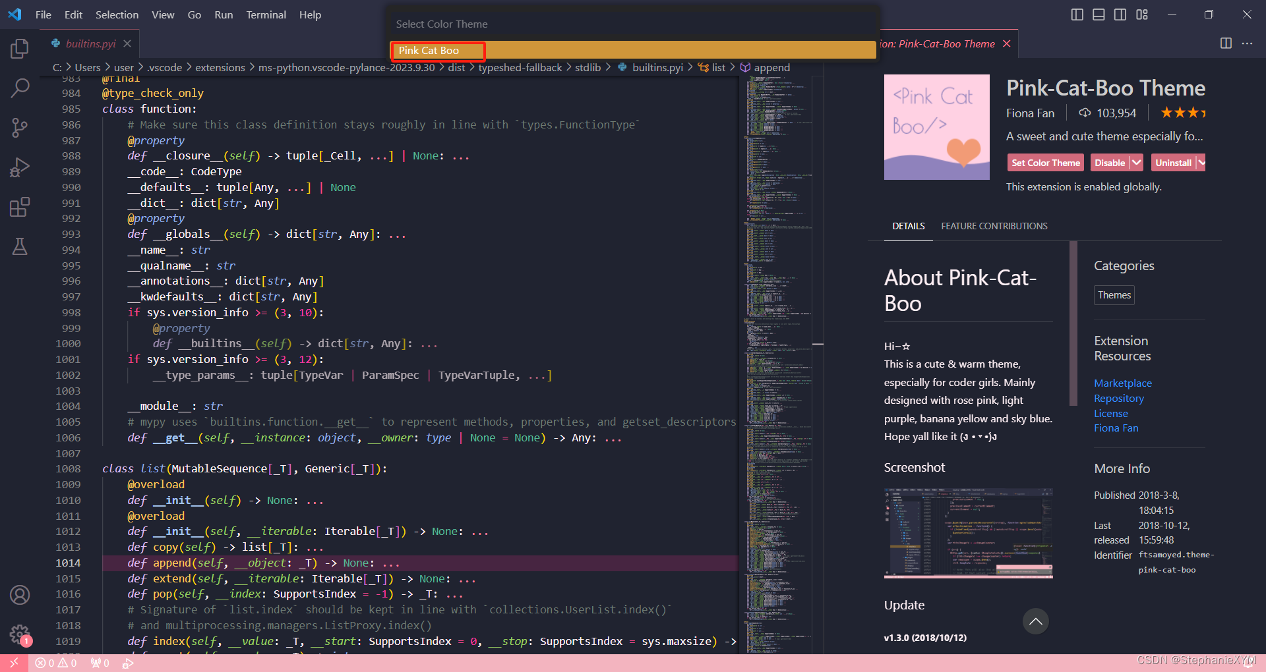Close the Pink-Cat-Boo Theme extension tab

click(x=1006, y=43)
